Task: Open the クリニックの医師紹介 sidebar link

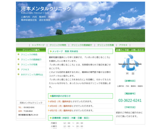Action: coord(31,59)
